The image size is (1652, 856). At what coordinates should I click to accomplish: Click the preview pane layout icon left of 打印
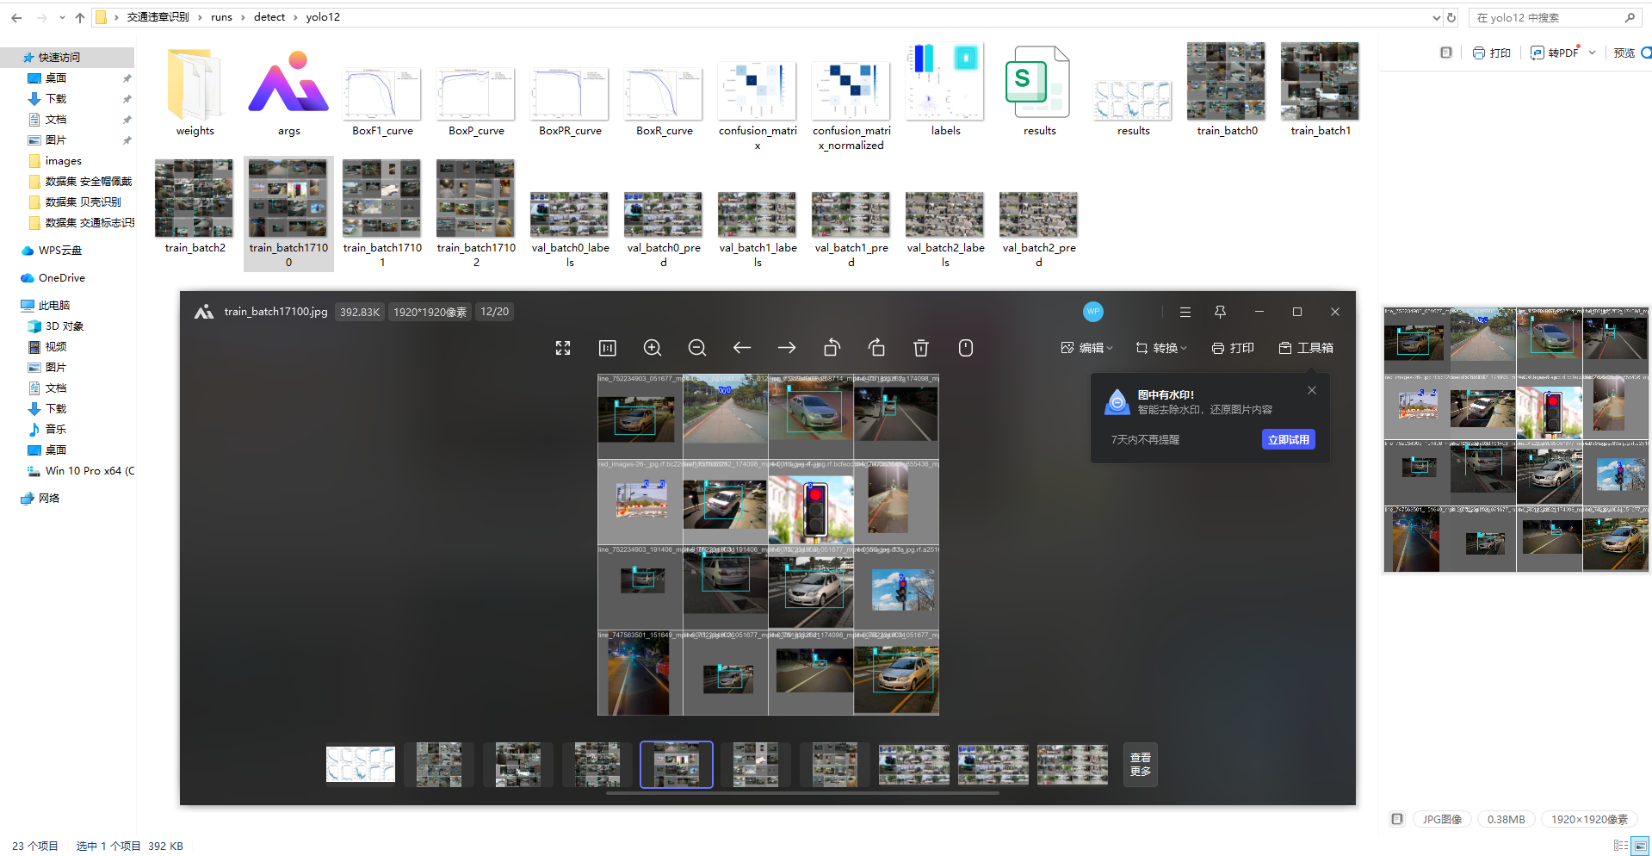click(1446, 53)
